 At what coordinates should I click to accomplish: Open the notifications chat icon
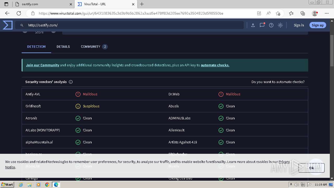(x=262, y=25)
